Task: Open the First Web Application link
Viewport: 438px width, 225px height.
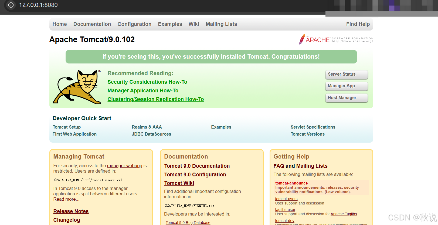Action: [74, 134]
